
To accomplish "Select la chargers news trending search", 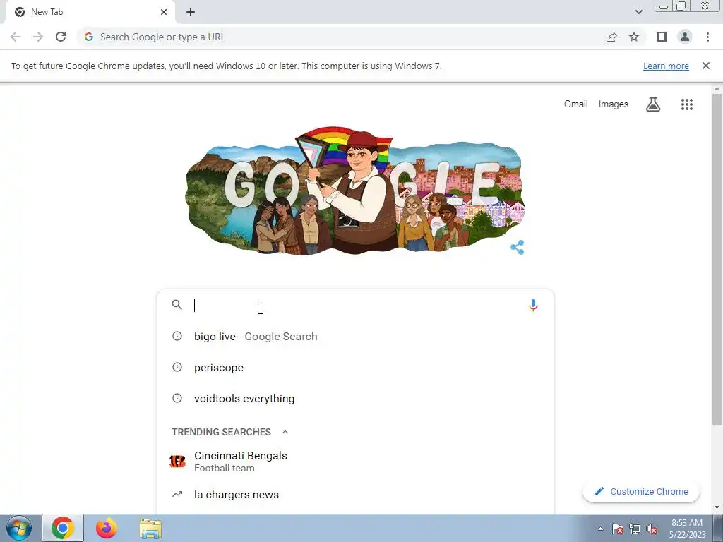I will point(355,495).
